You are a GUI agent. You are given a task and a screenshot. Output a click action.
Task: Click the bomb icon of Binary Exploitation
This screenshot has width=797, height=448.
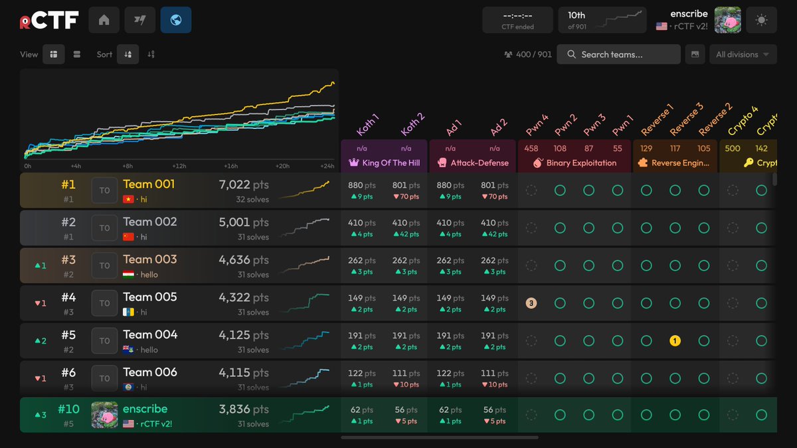tap(537, 163)
